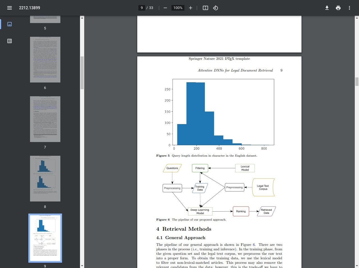Screen dimensions: 359x268
Task: Click the 'Filtering' diagram box
Action: [200, 168]
